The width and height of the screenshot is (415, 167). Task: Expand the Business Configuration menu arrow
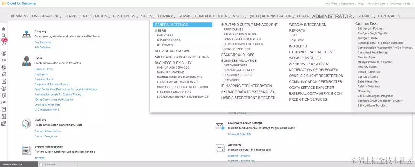[60, 17]
